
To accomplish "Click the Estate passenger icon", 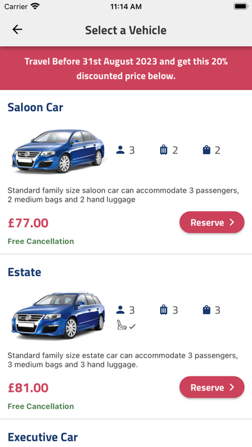I will [120, 310].
